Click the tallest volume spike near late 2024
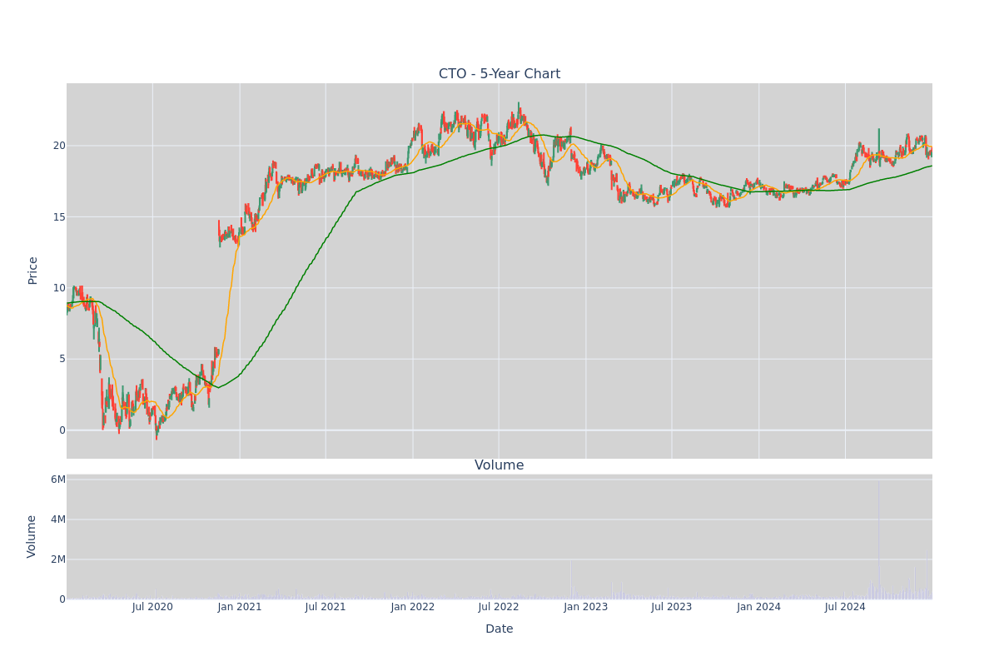The width and height of the screenshot is (999, 666). point(878,539)
